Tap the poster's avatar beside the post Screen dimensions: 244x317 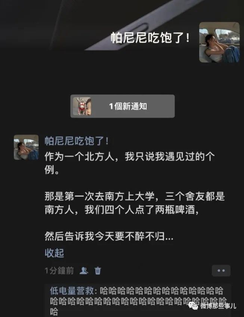click(26, 147)
